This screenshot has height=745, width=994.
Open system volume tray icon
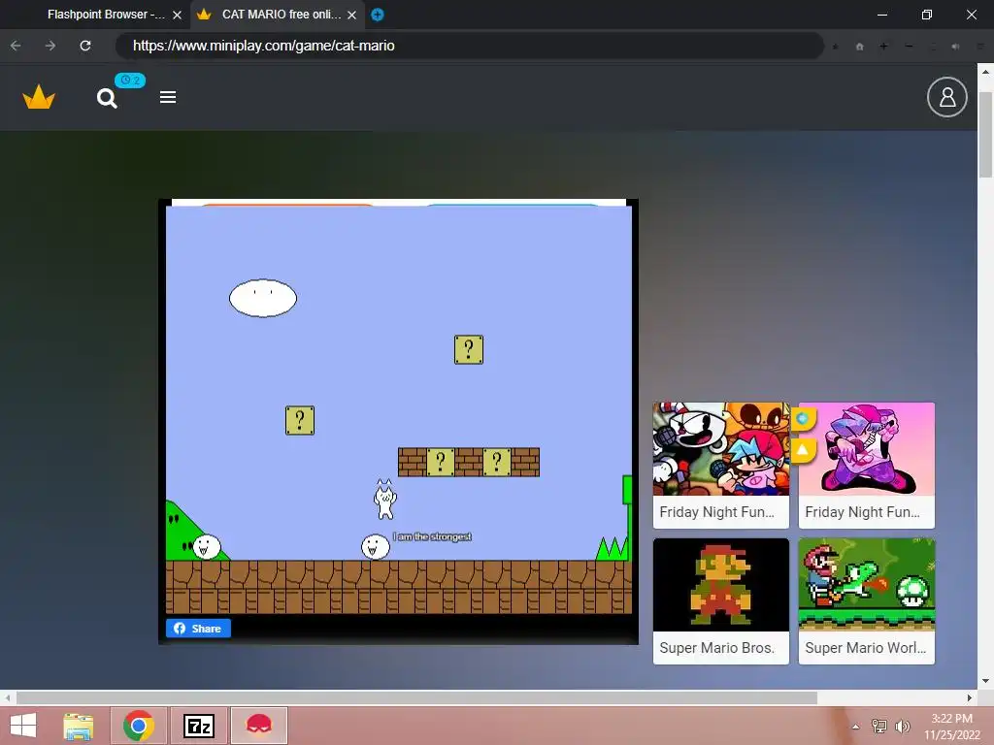pos(902,726)
